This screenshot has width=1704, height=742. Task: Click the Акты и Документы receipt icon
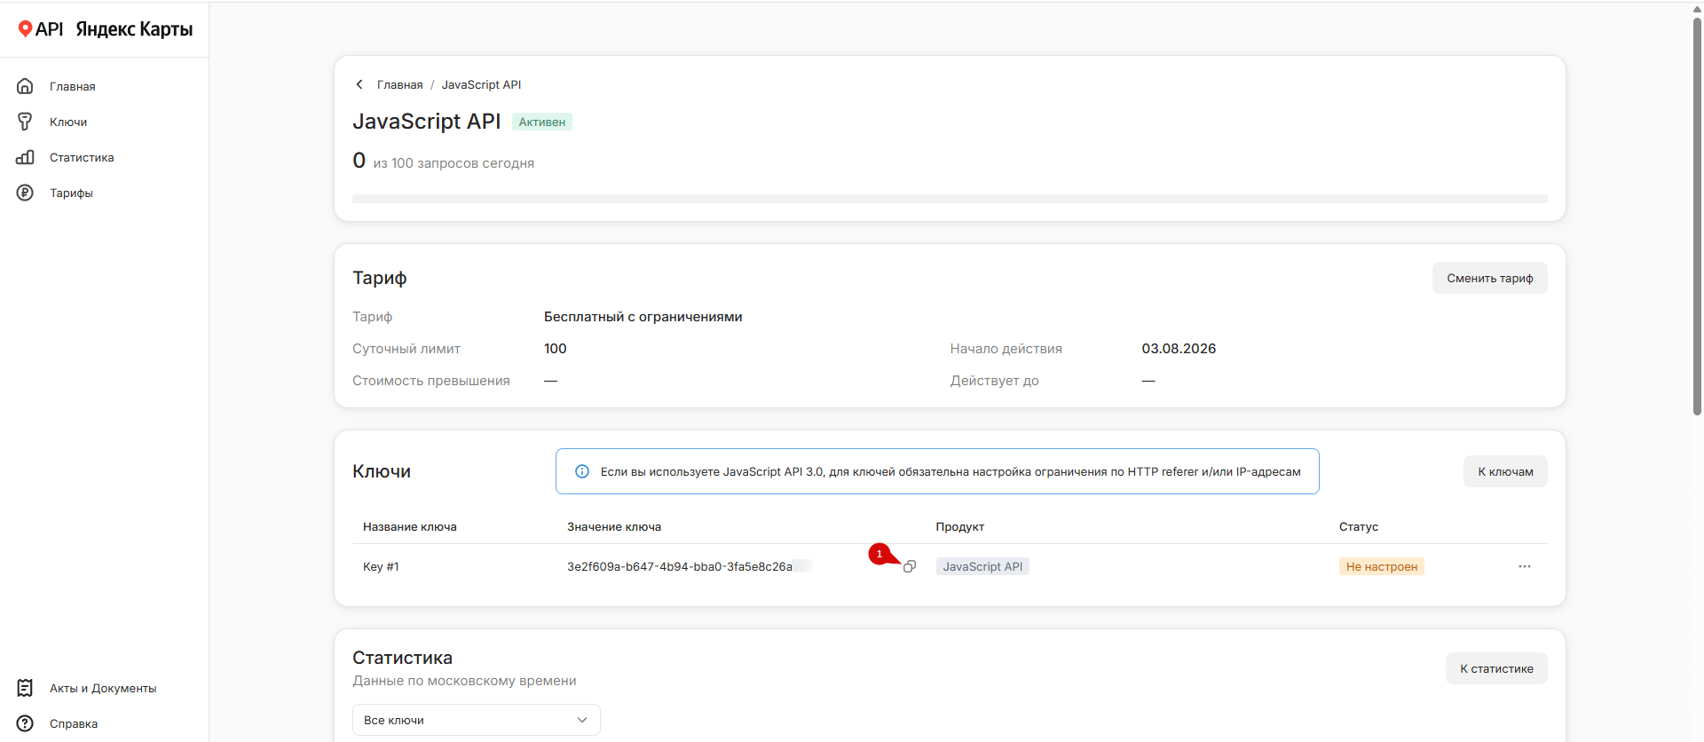tap(25, 688)
